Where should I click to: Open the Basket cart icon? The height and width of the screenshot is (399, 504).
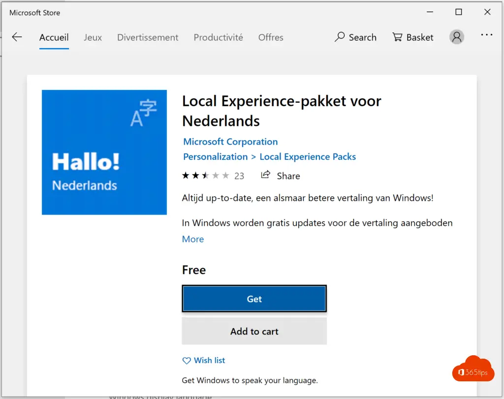tap(397, 37)
